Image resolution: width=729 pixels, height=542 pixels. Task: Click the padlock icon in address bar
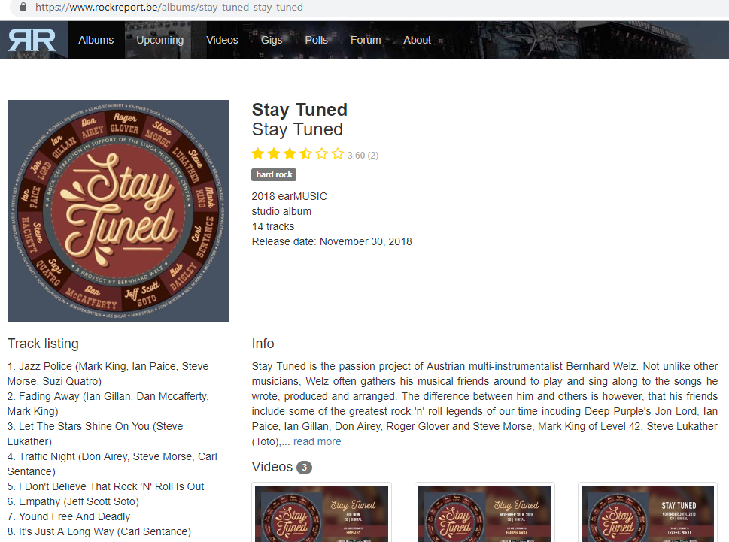pyautogui.click(x=23, y=7)
